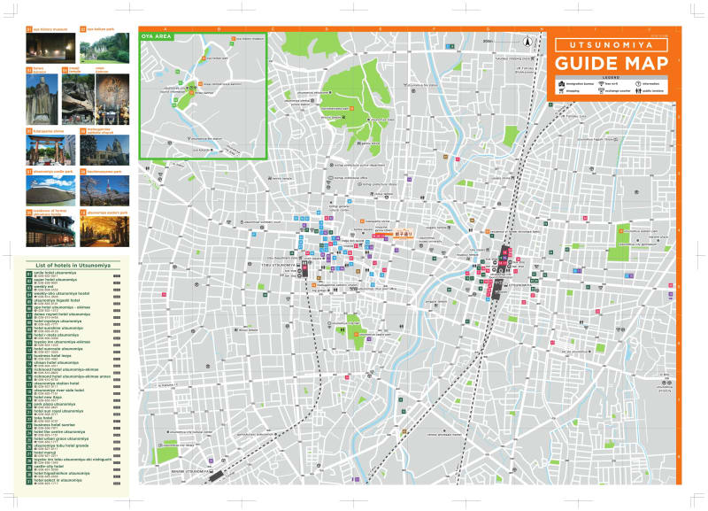Open the utsunomiya eastern park photo
This screenshot has width=708, height=511.
pos(104,232)
